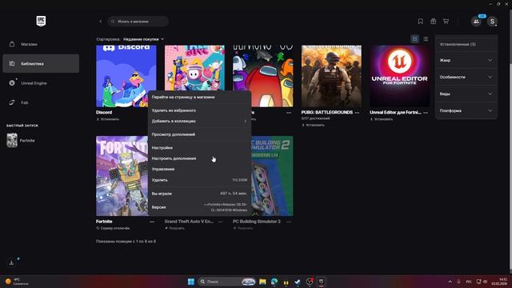
Task: Show hidden tray icons chevron
Action: coord(450,282)
